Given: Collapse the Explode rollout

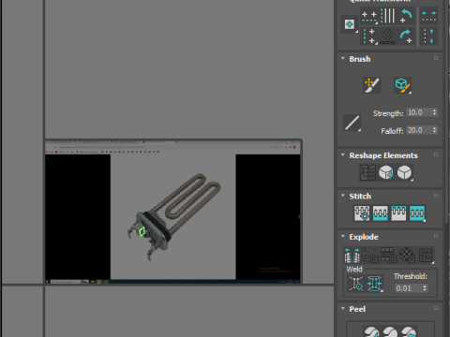Looking at the screenshot, I should (343, 236).
